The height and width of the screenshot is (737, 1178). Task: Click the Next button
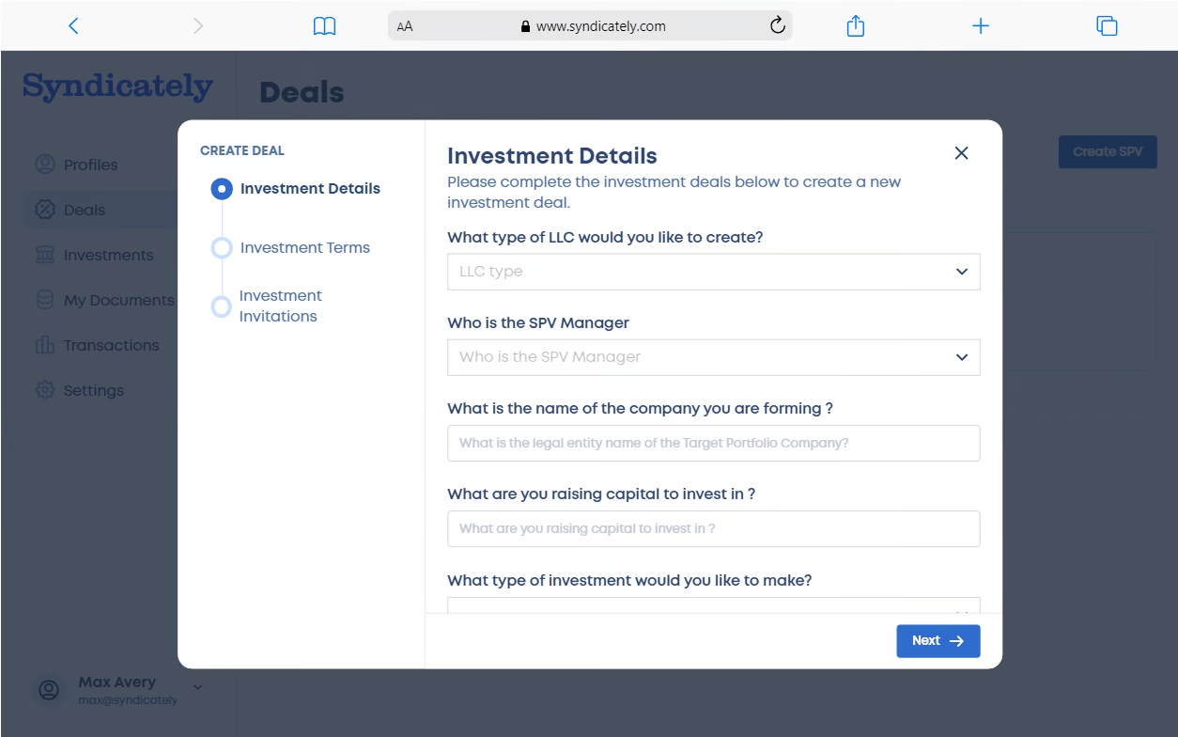pyautogui.click(x=938, y=641)
